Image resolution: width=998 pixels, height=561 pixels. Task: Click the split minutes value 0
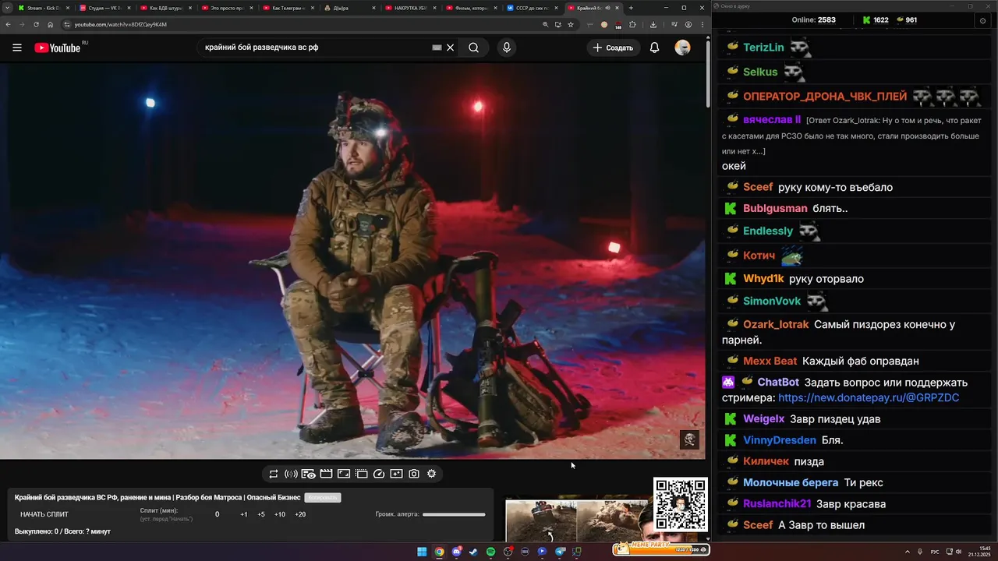click(x=218, y=514)
